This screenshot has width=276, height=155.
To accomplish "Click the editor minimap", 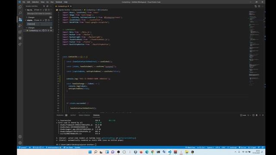I will [x=254, y=48].
